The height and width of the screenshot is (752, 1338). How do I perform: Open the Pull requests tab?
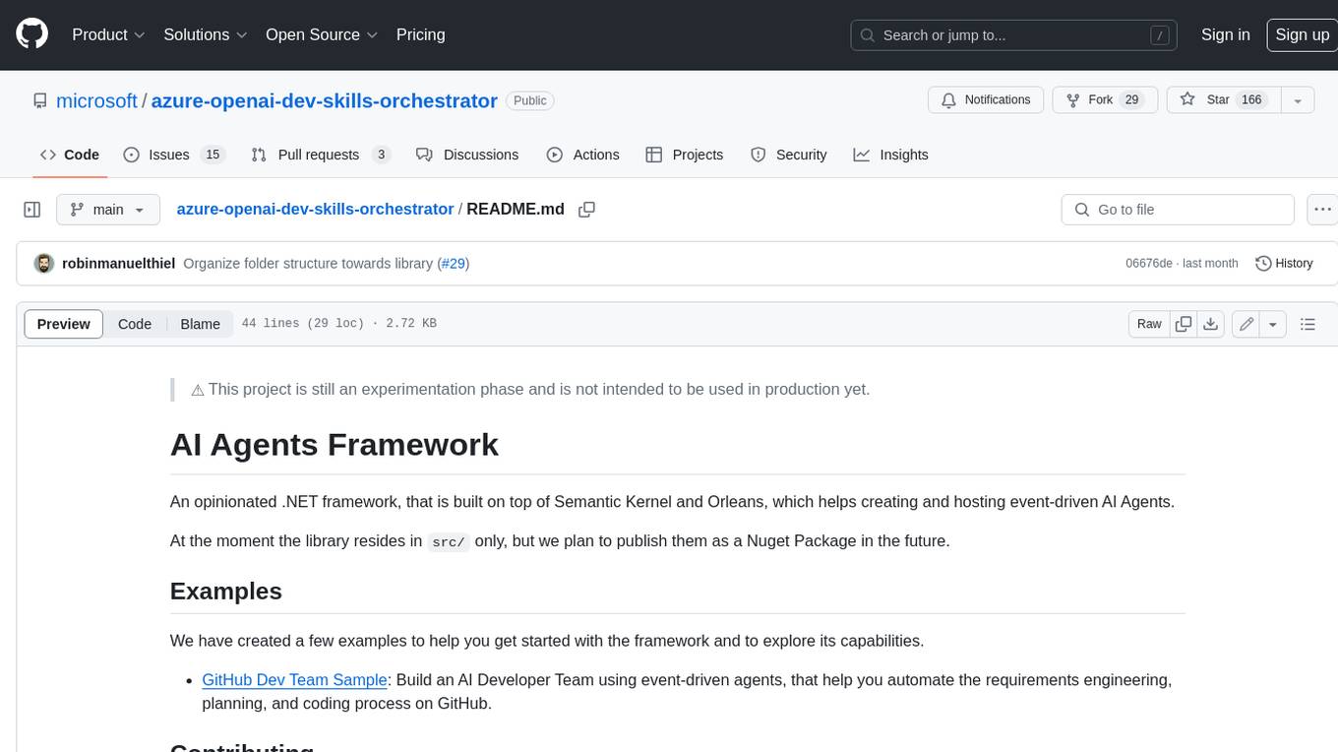321,155
